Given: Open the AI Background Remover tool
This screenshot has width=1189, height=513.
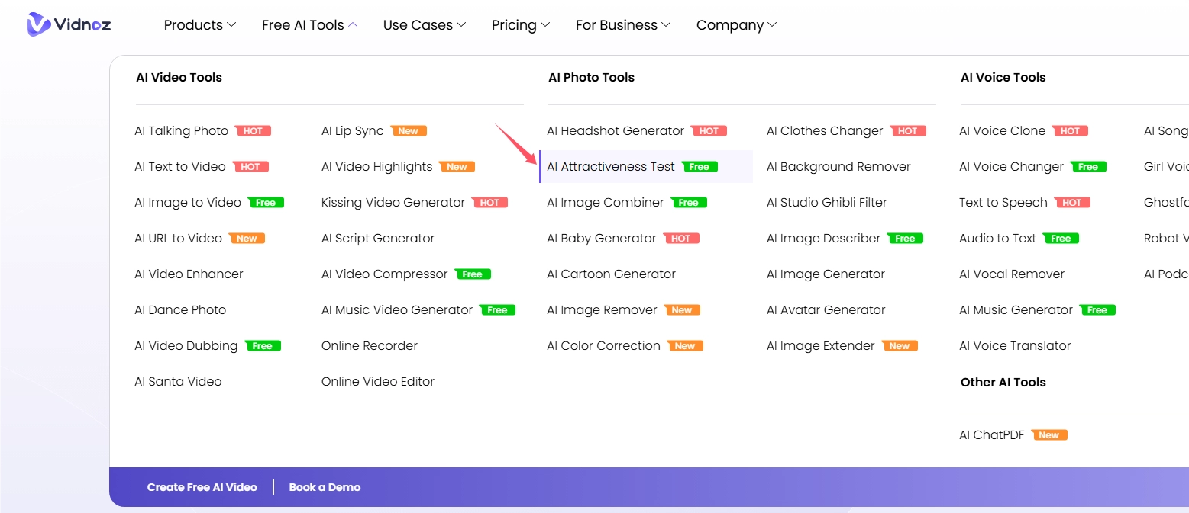Looking at the screenshot, I should (x=838, y=166).
